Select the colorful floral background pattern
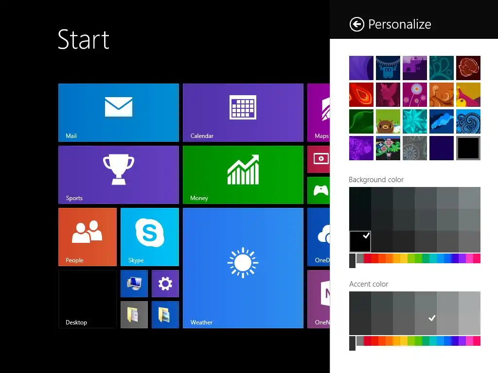The width and height of the screenshot is (498, 373). pyautogui.click(x=388, y=148)
